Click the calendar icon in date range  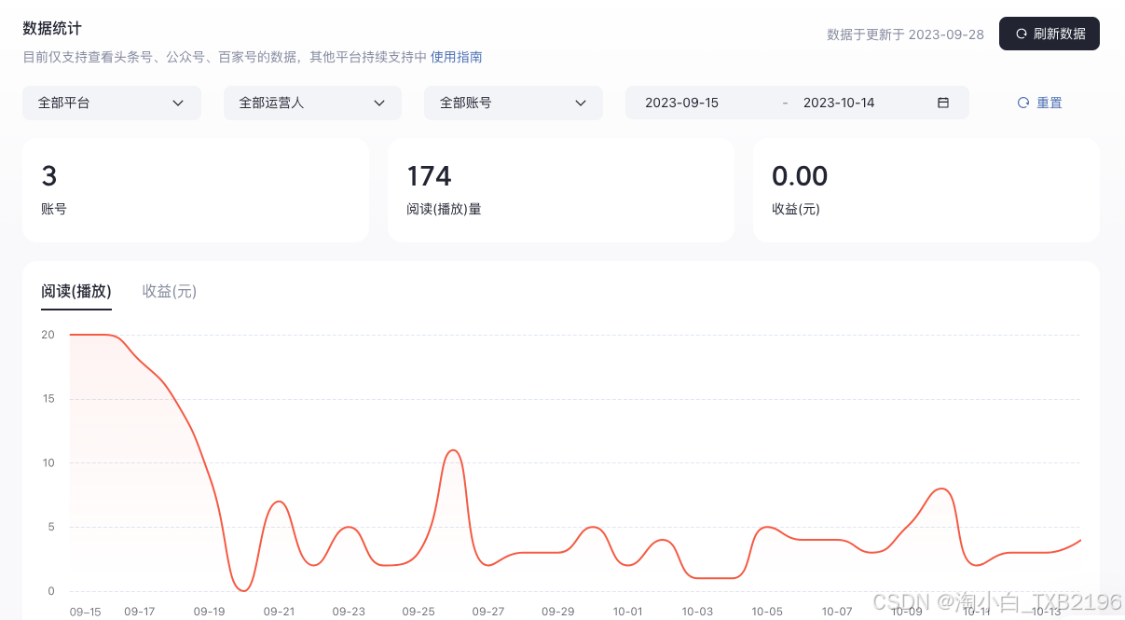(x=943, y=103)
